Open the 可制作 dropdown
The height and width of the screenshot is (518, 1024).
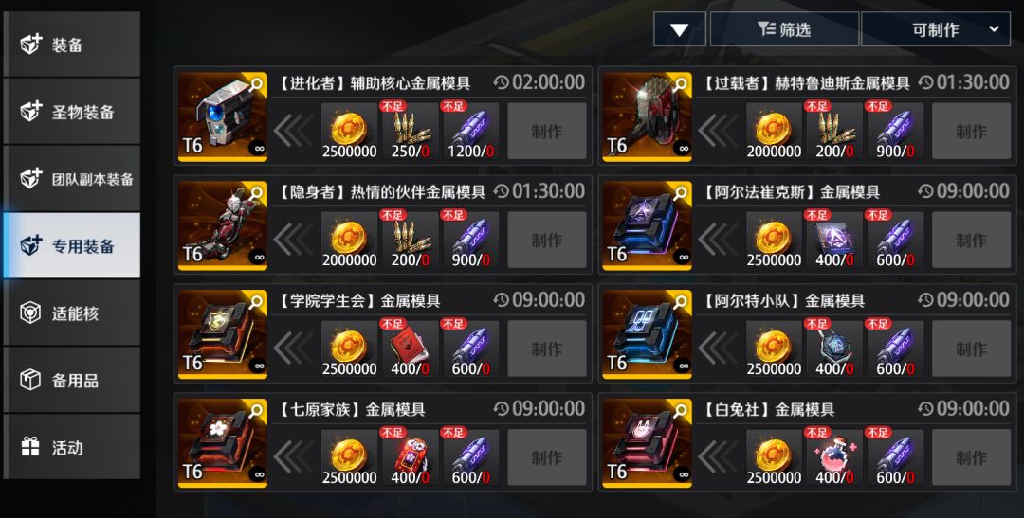[x=936, y=29]
